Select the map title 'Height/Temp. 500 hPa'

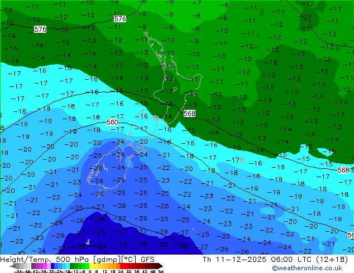(x=45, y=260)
